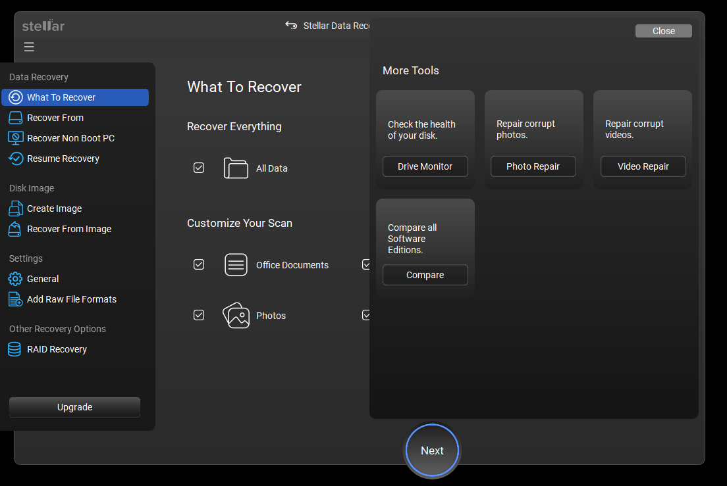Click the back arrow icon beside Stellar title
The image size is (727, 486).
[291, 25]
